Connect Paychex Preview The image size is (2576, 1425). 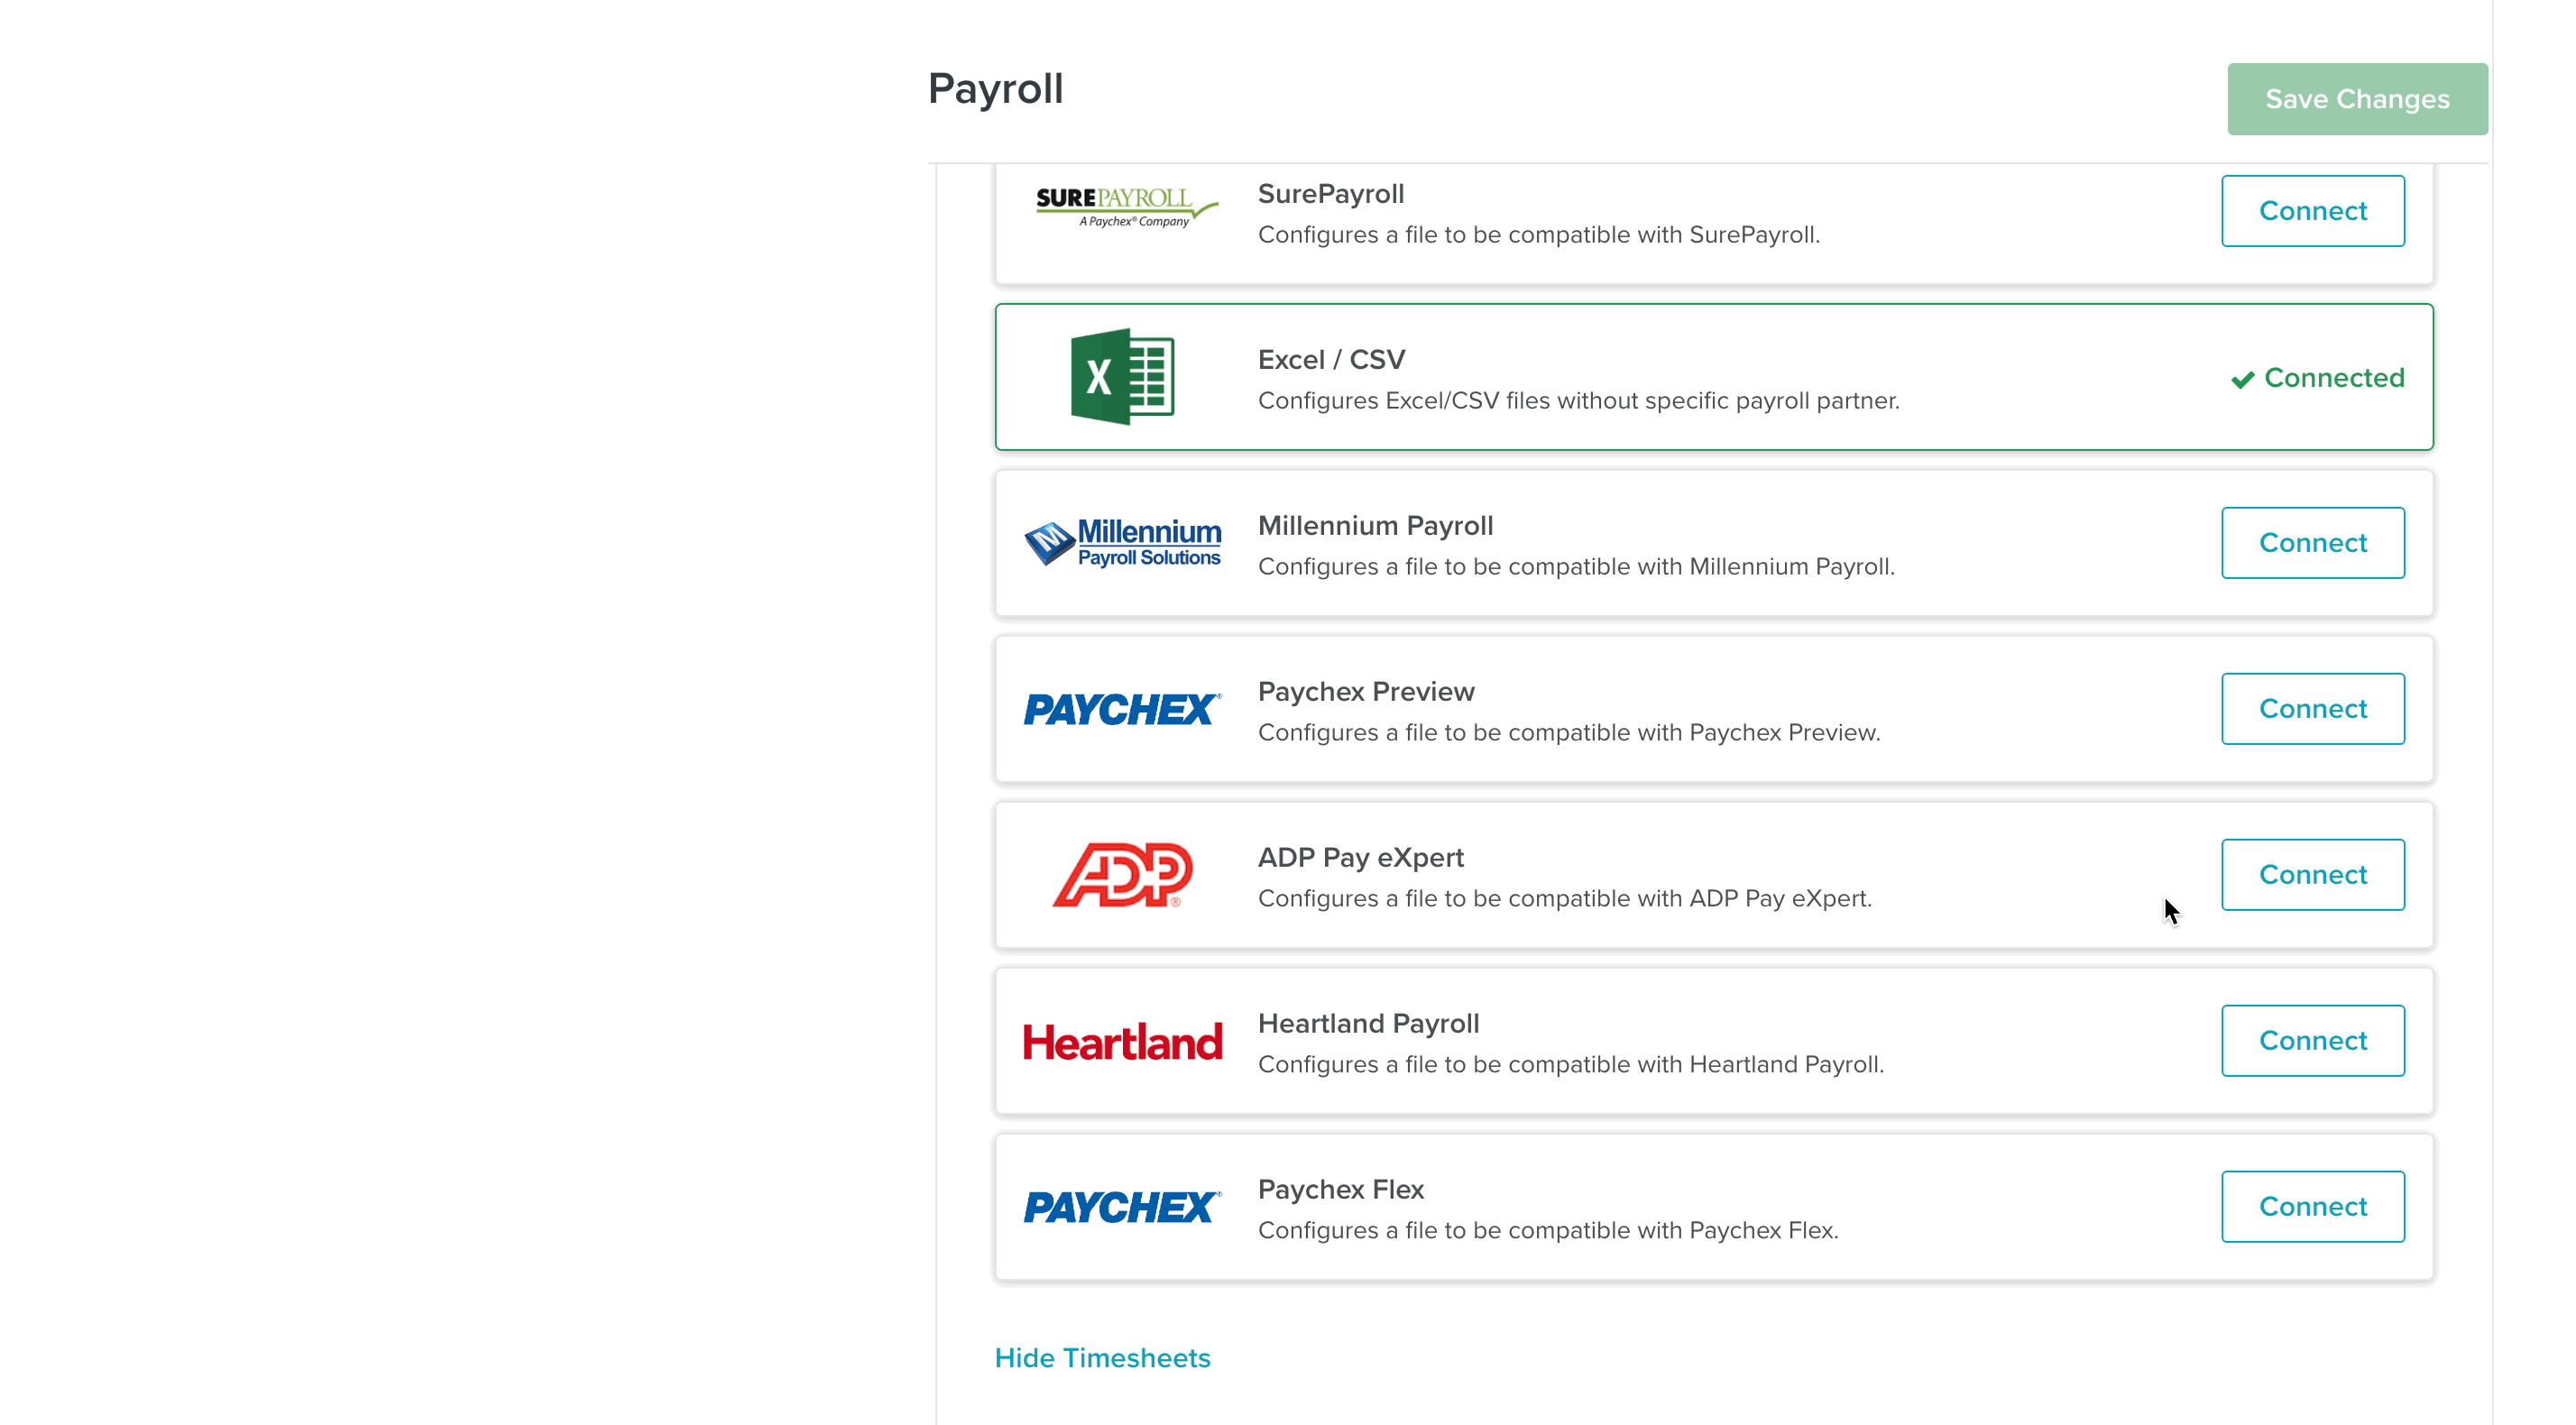click(2312, 709)
